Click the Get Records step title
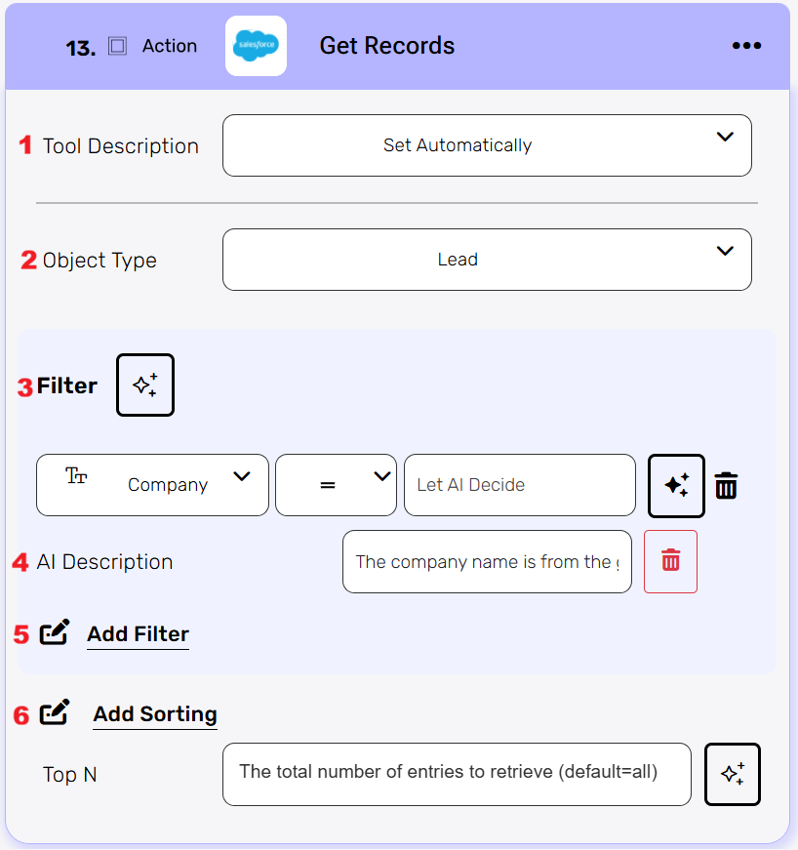Viewport: 798px width, 850px height. (x=386, y=46)
